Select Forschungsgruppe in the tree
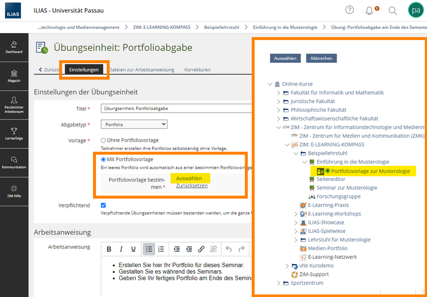 point(338,196)
